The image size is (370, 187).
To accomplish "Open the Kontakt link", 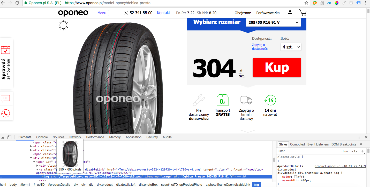I will pyautogui.click(x=164, y=13).
